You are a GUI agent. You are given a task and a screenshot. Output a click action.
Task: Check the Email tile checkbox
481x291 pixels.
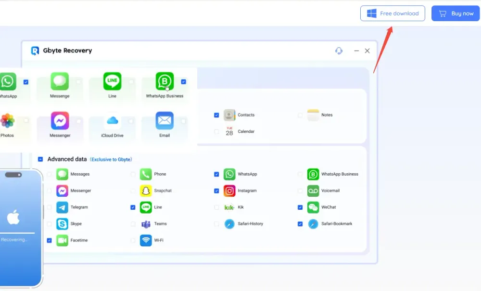[x=183, y=121]
